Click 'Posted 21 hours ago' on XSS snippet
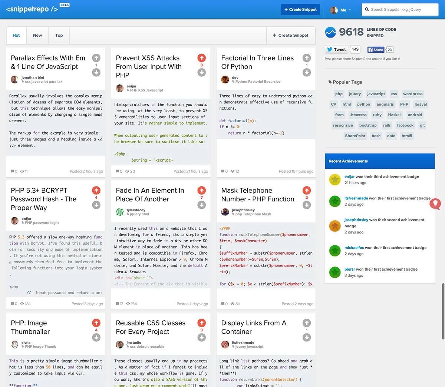Image resolution: width=445 pixels, height=387 pixels. [191, 171]
